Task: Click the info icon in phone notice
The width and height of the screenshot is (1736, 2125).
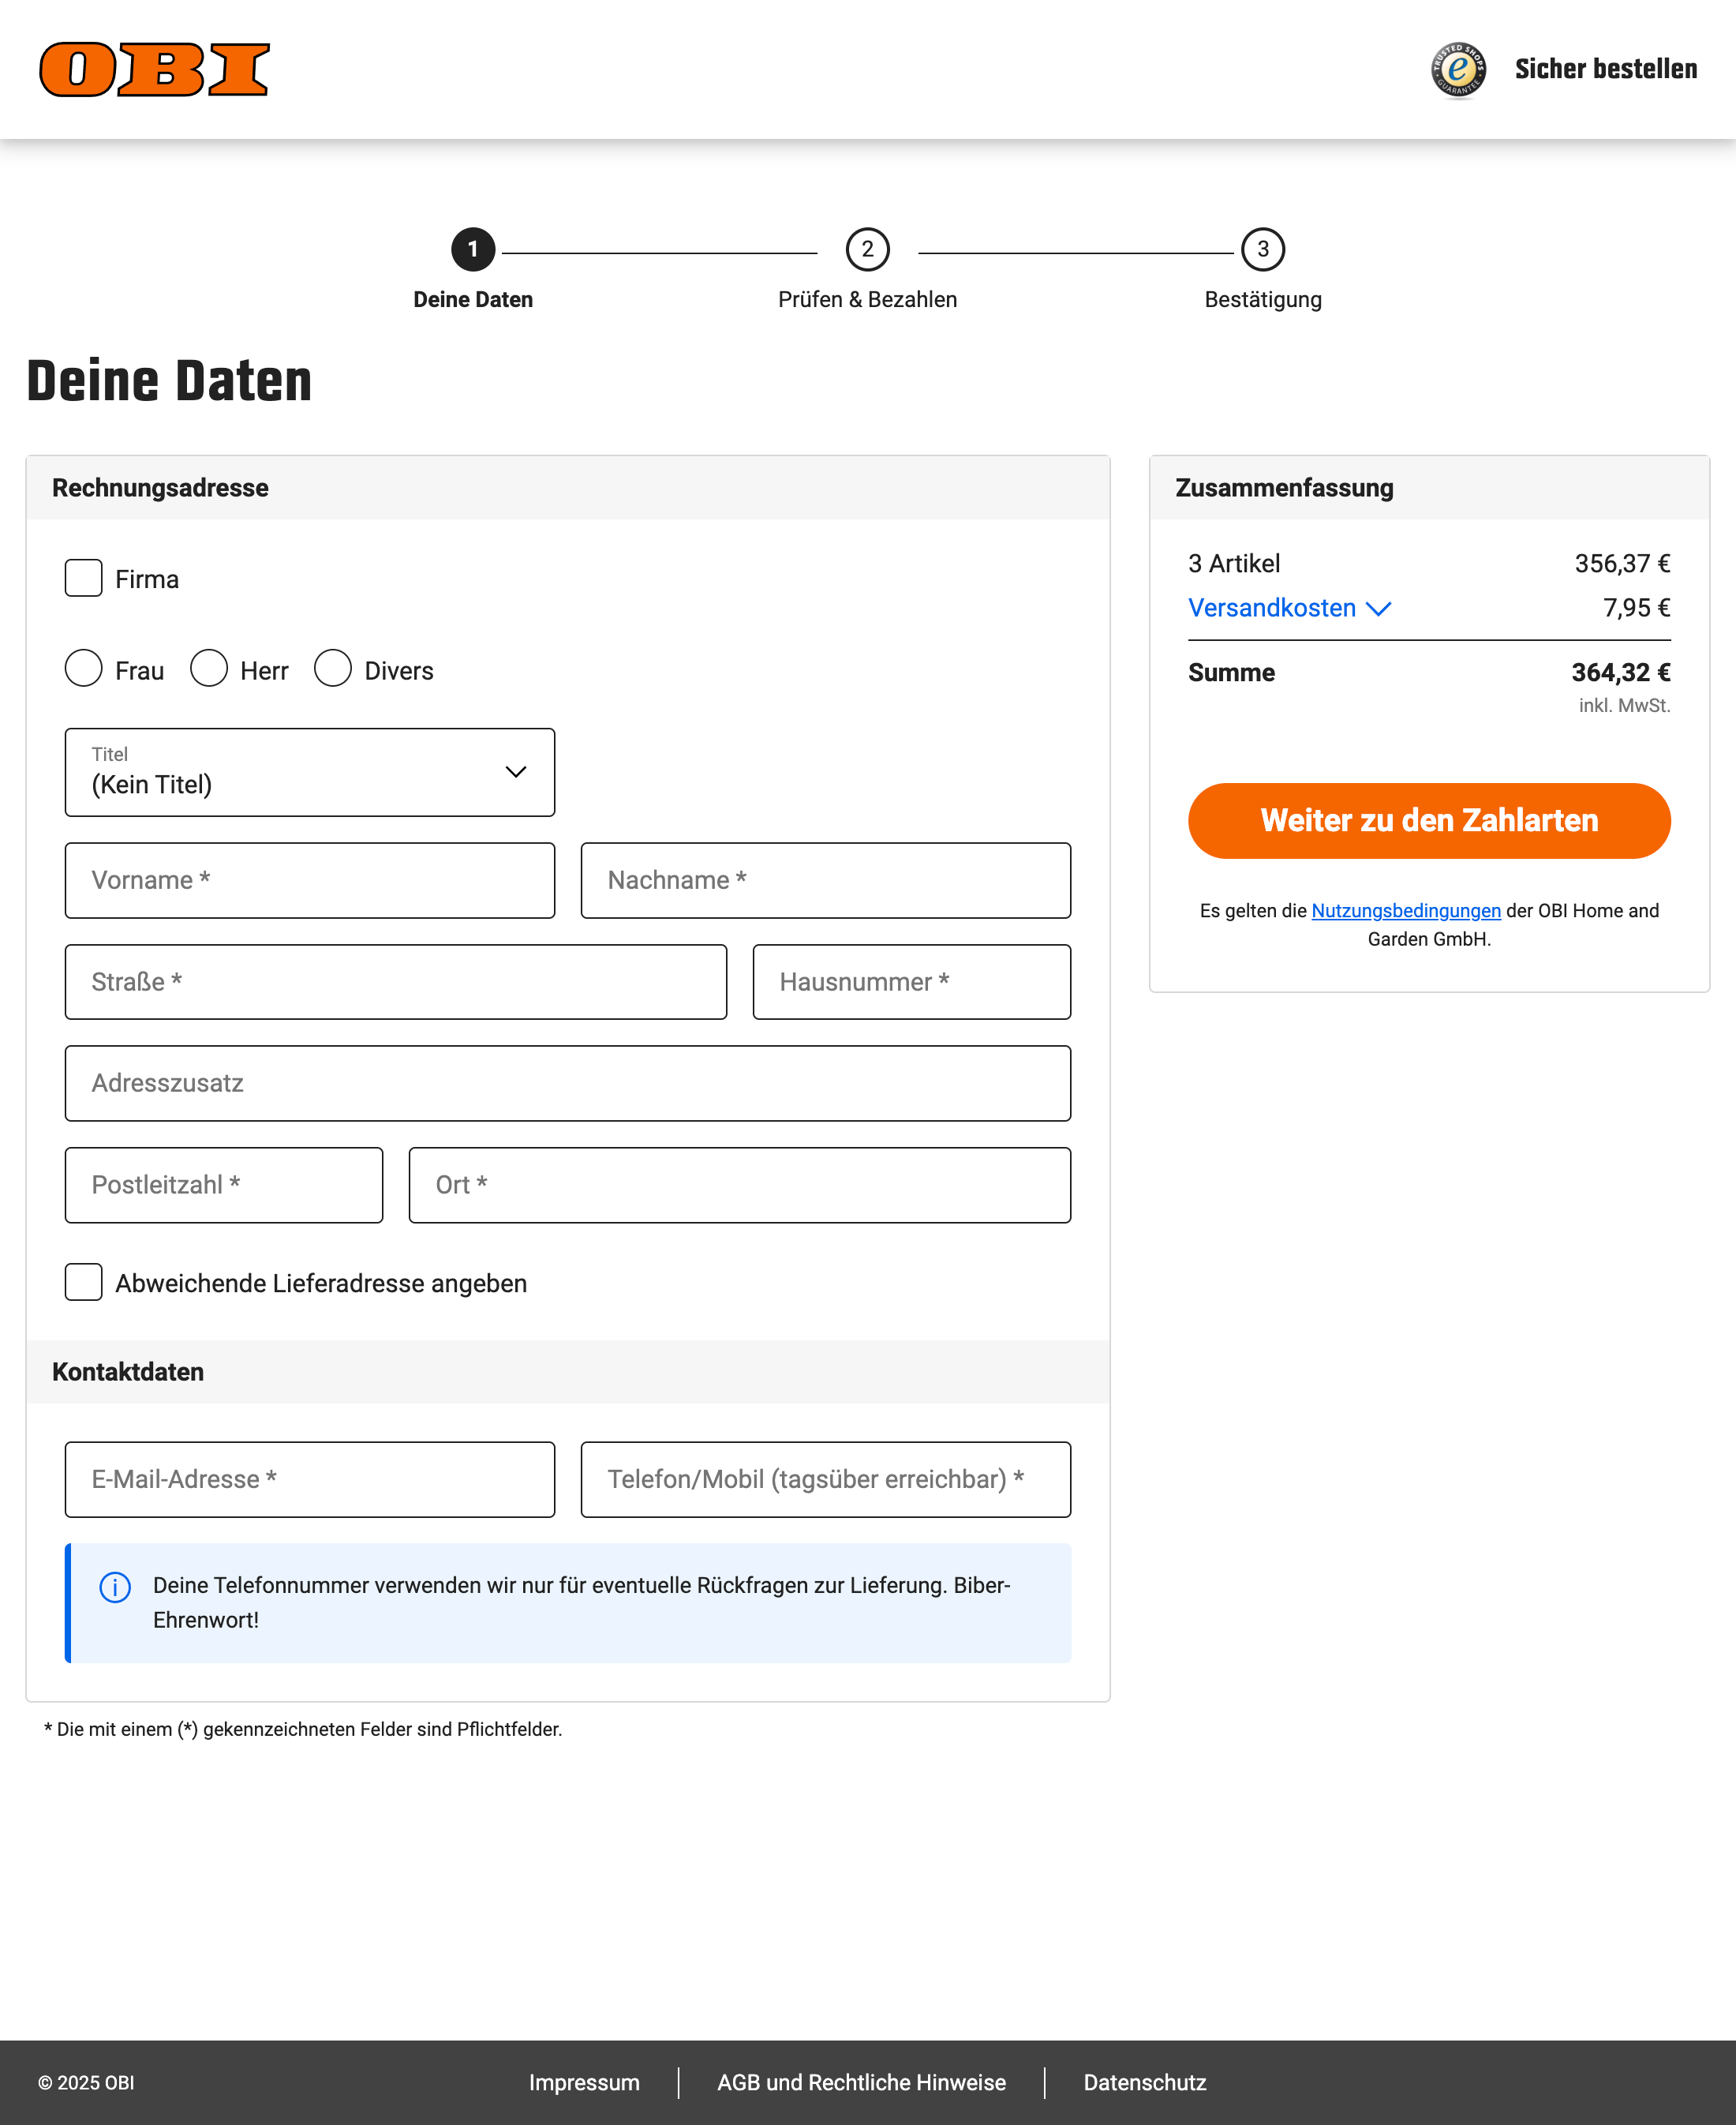Action: pyautogui.click(x=115, y=1587)
